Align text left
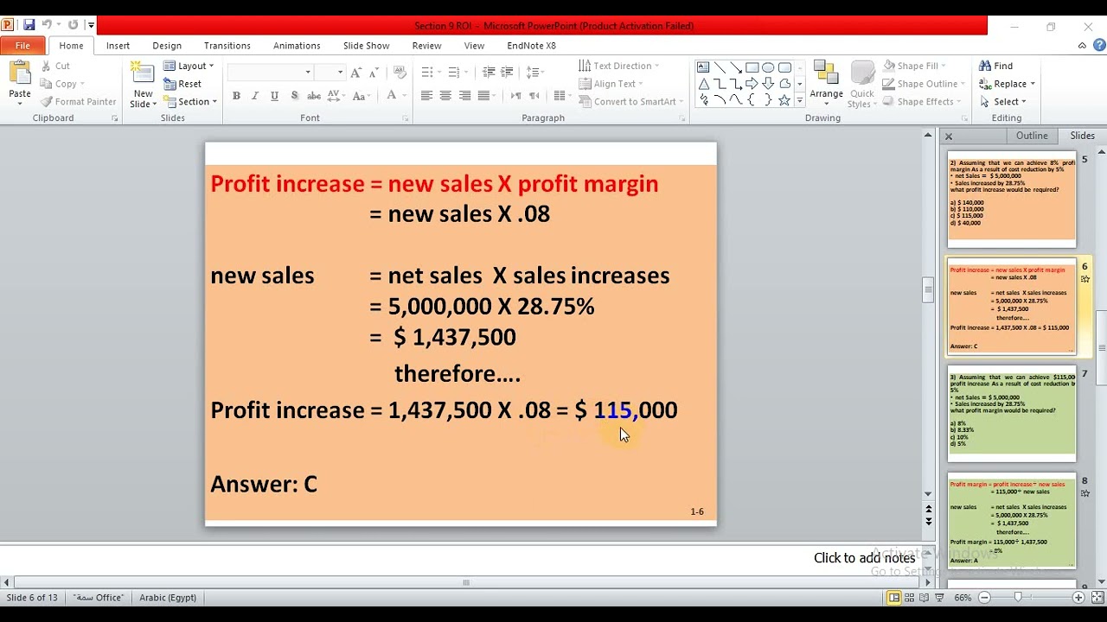Image resolution: width=1107 pixels, height=622 pixels. [426, 96]
